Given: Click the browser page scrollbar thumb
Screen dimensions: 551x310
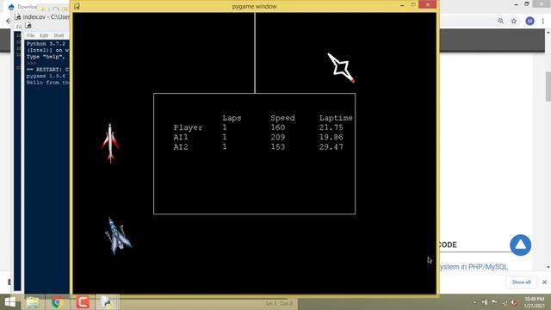Looking at the screenshot, I should click(548, 86).
